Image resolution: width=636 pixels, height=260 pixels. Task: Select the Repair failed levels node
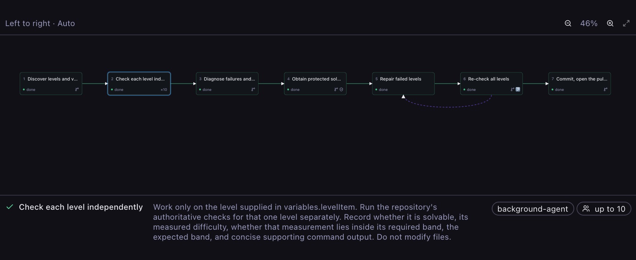coord(403,84)
